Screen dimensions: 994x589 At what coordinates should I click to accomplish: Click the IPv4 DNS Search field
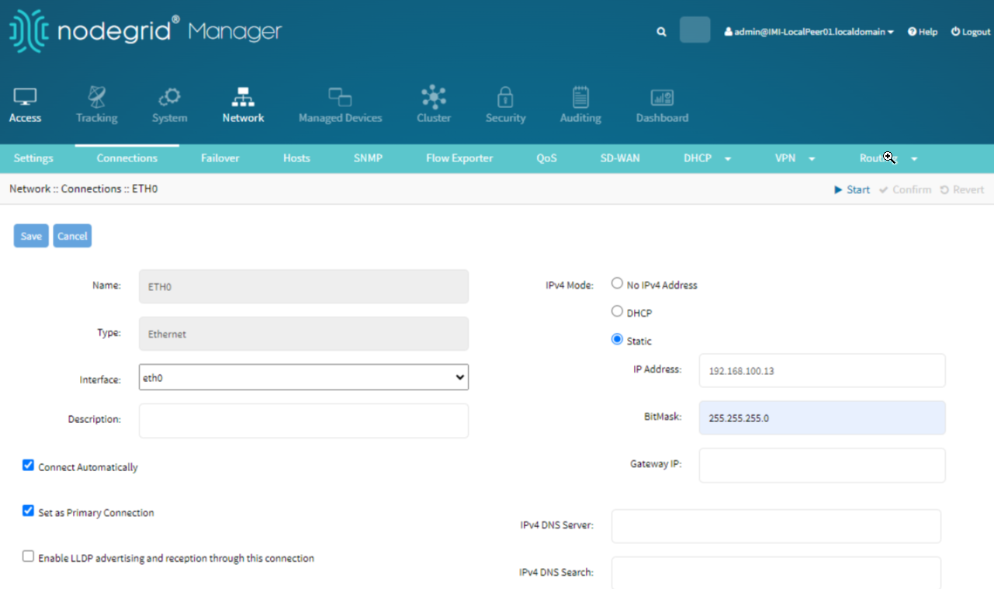pyautogui.click(x=776, y=573)
